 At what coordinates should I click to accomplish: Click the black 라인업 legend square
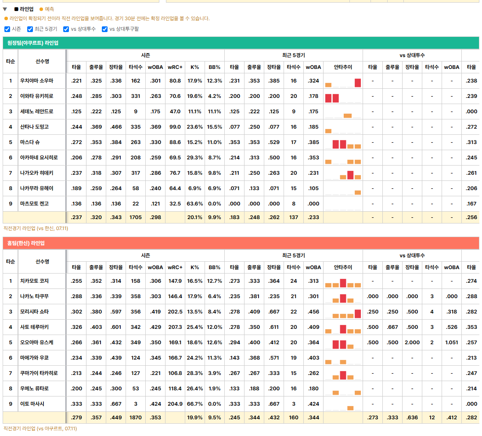tap(16, 9)
